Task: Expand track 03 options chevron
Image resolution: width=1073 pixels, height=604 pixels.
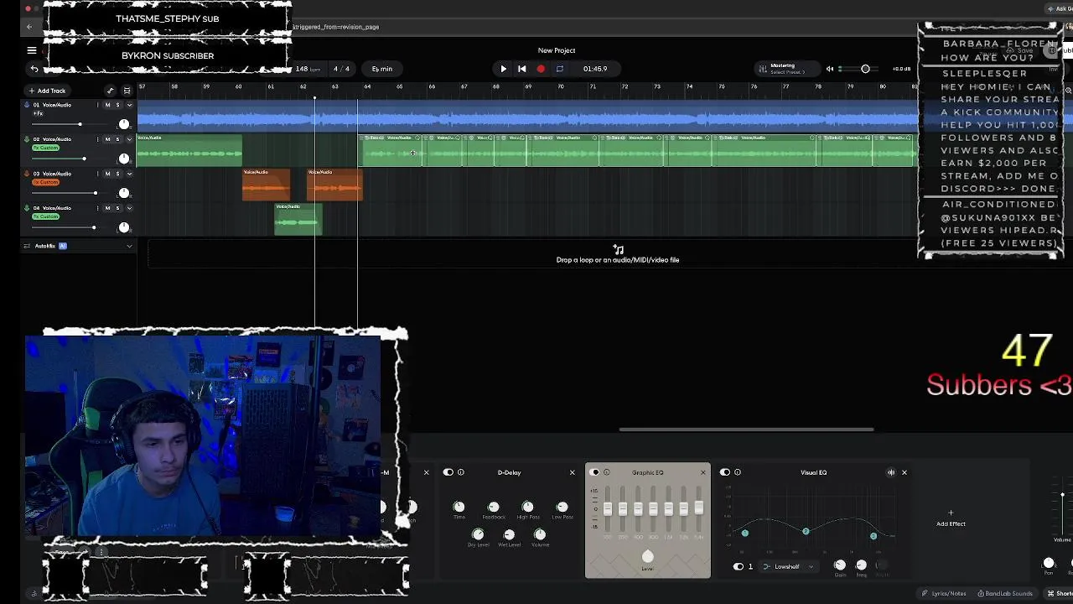Action: click(129, 174)
